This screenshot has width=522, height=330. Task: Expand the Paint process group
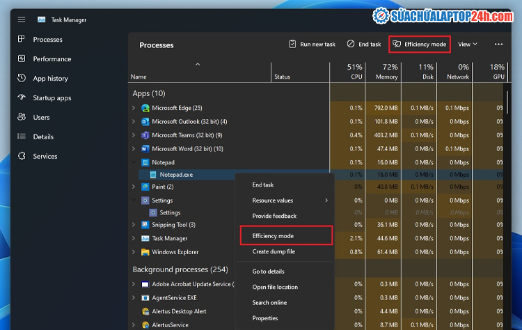point(134,187)
